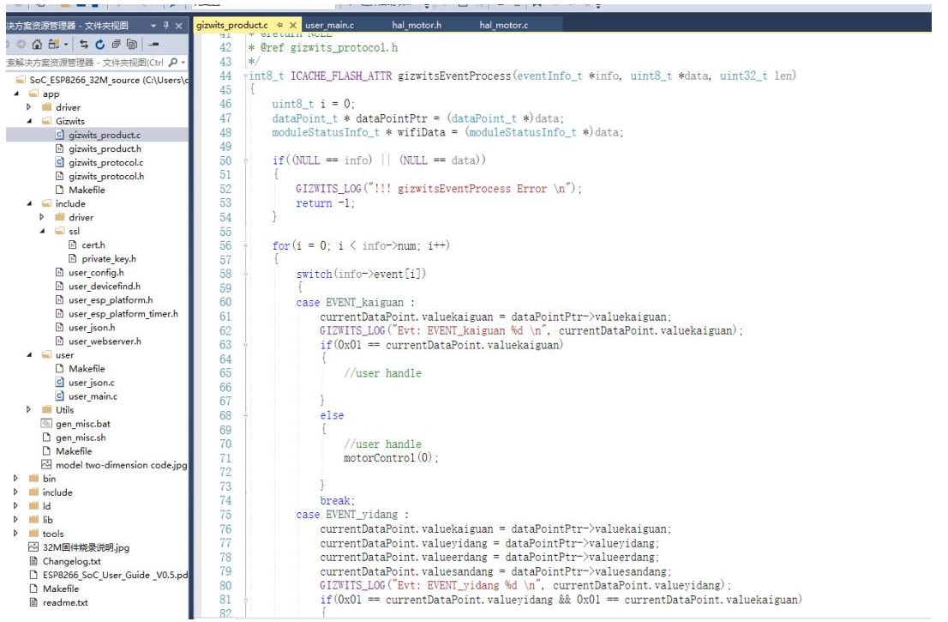Pin the gizwits_product.c editor tab
The width and height of the screenshot is (948, 622).
pos(279,25)
